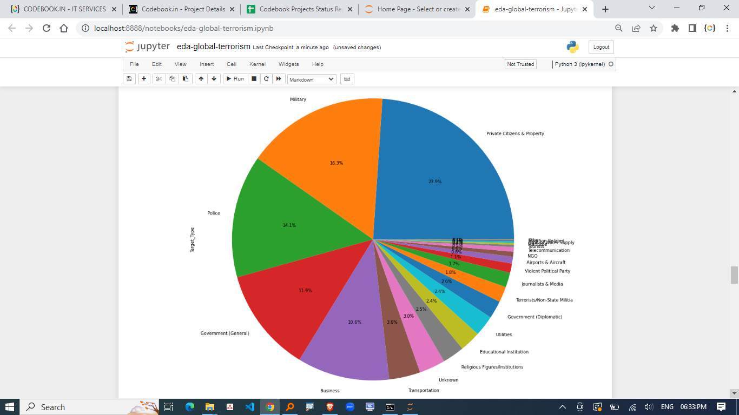Click the Government (General) label
This screenshot has height=415, width=739.
click(x=225, y=333)
